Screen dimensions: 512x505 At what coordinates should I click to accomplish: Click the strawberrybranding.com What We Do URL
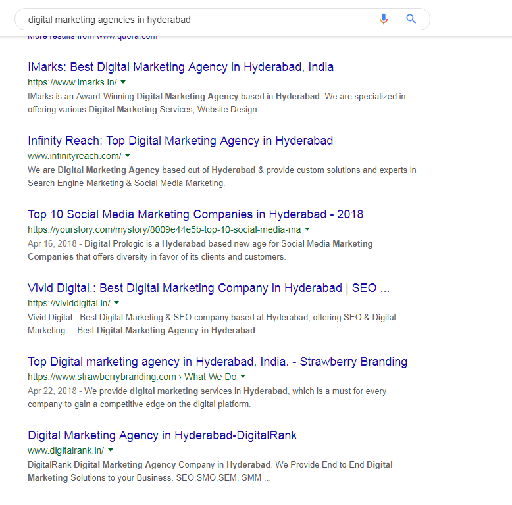click(x=132, y=377)
